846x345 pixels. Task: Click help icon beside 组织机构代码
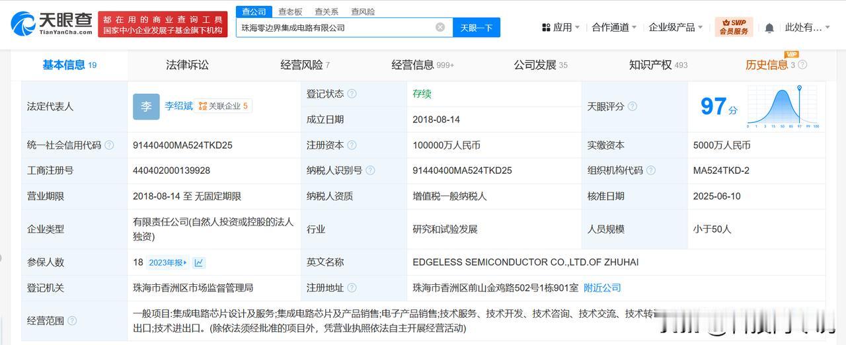coord(650,171)
